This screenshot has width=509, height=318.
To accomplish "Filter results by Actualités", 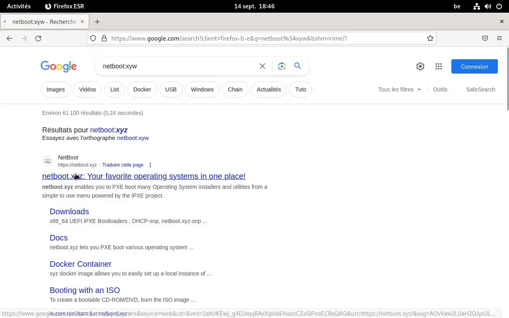I will point(269,89).
